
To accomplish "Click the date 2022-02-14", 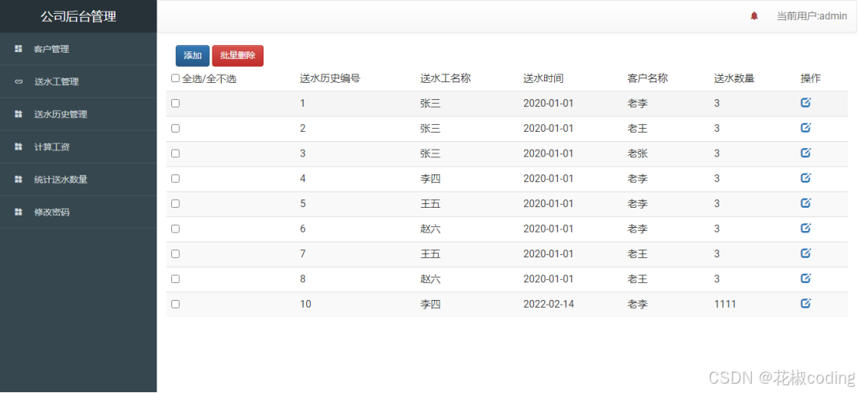I will [x=548, y=304].
